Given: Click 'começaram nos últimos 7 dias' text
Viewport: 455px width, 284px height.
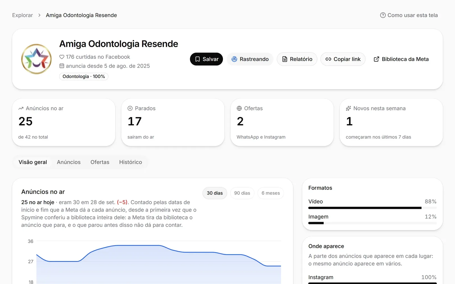Looking at the screenshot, I should [x=378, y=137].
